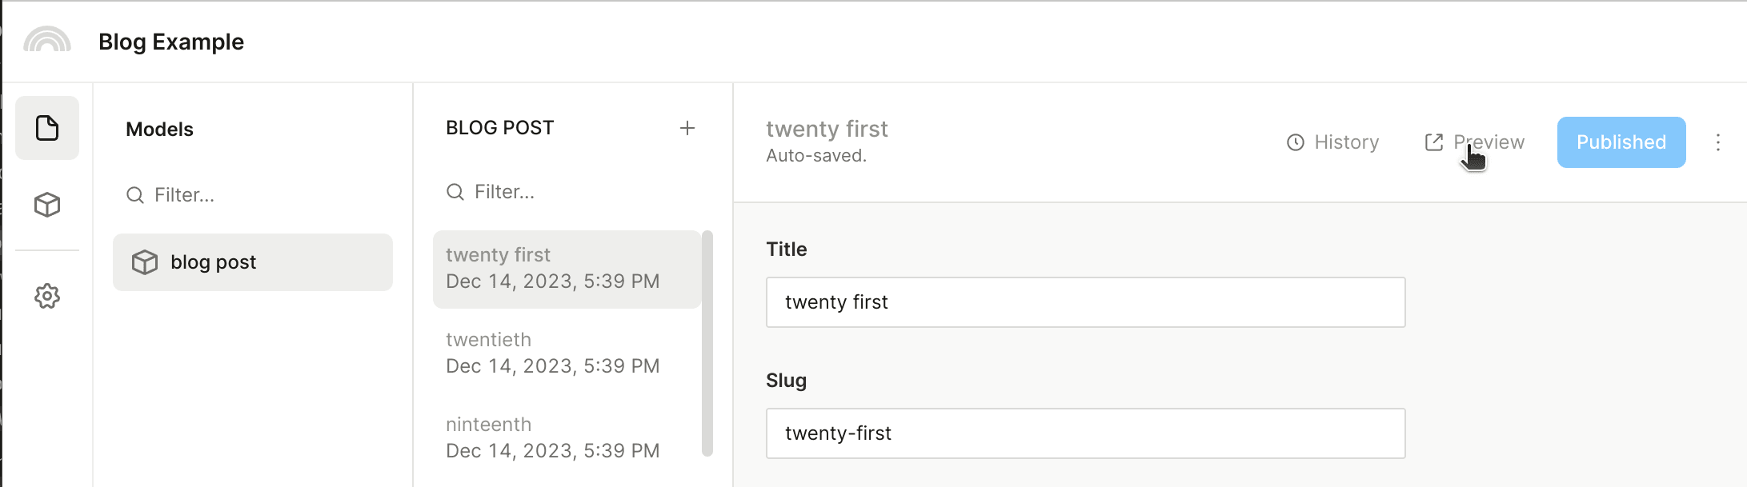Image resolution: width=1747 pixels, height=487 pixels.
Task: Select the blog post model
Action: (x=252, y=262)
